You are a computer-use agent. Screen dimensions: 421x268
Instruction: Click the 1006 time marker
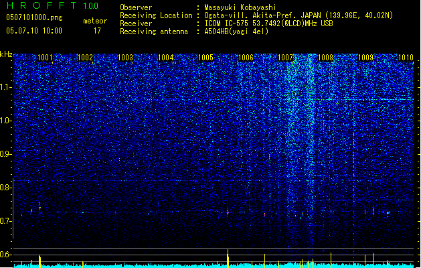[246, 58]
